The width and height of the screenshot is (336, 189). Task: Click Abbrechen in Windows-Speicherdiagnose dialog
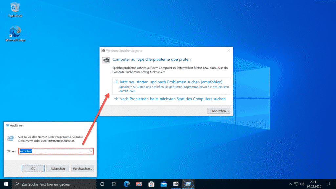coord(219,111)
